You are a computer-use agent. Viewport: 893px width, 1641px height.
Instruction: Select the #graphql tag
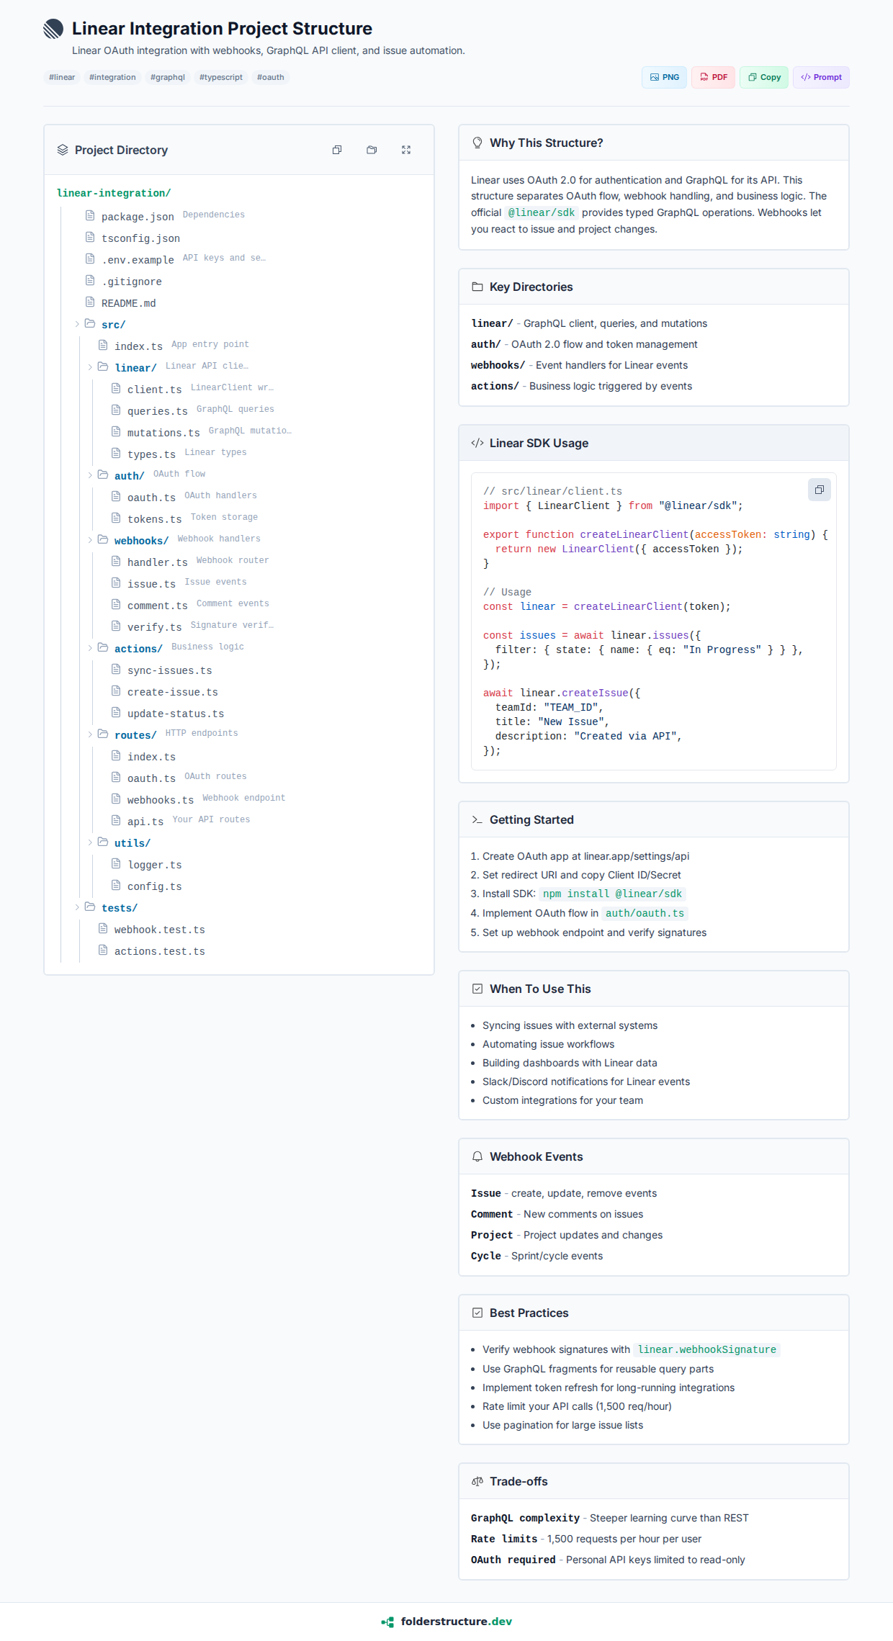167,77
